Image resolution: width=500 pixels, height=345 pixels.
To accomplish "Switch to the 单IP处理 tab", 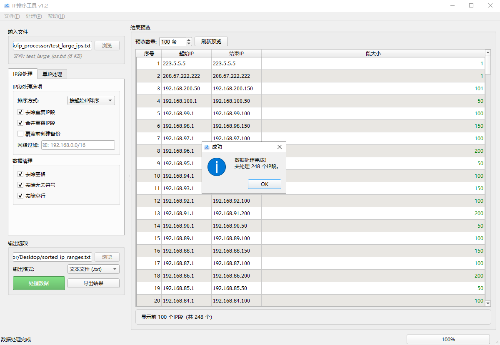I will pyautogui.click(x=52, y=74).
